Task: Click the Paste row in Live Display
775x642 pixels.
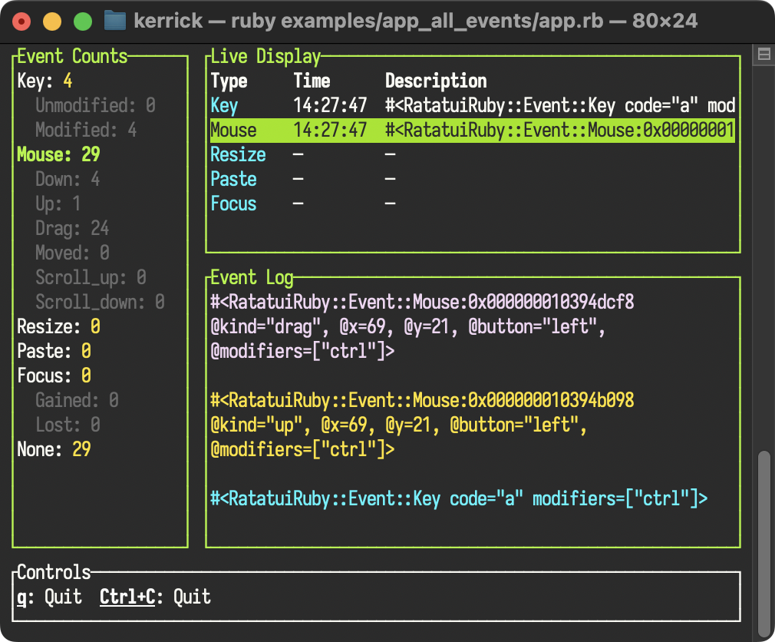Action: 473,179
